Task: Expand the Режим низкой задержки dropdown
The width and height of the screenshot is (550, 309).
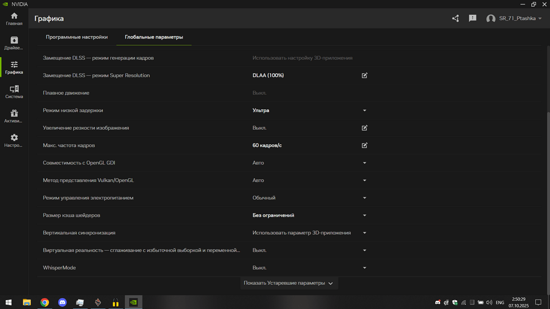Action: point(364,111)
